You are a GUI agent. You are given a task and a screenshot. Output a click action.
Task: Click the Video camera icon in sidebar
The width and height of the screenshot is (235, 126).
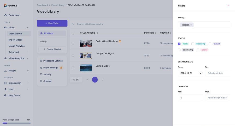[5, 28]
